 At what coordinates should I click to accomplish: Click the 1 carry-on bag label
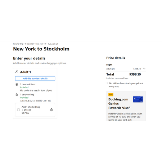tap(27, 95)
